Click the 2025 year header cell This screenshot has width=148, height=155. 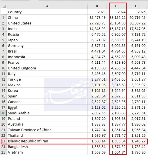(137, 12)
